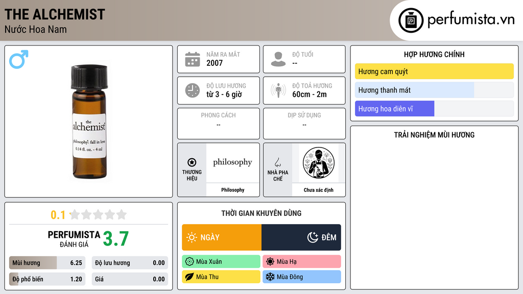Open the alchemist bottle product image
The height and width of the screenshot is (294, 523).
pos(89,121)
